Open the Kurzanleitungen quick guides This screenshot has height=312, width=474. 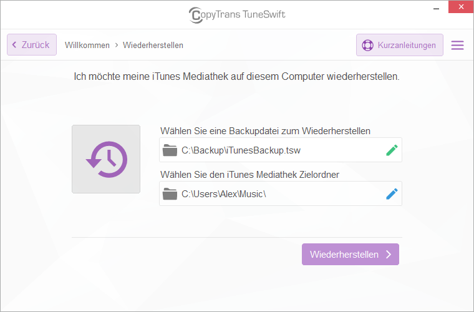click(x=400, y=45)
